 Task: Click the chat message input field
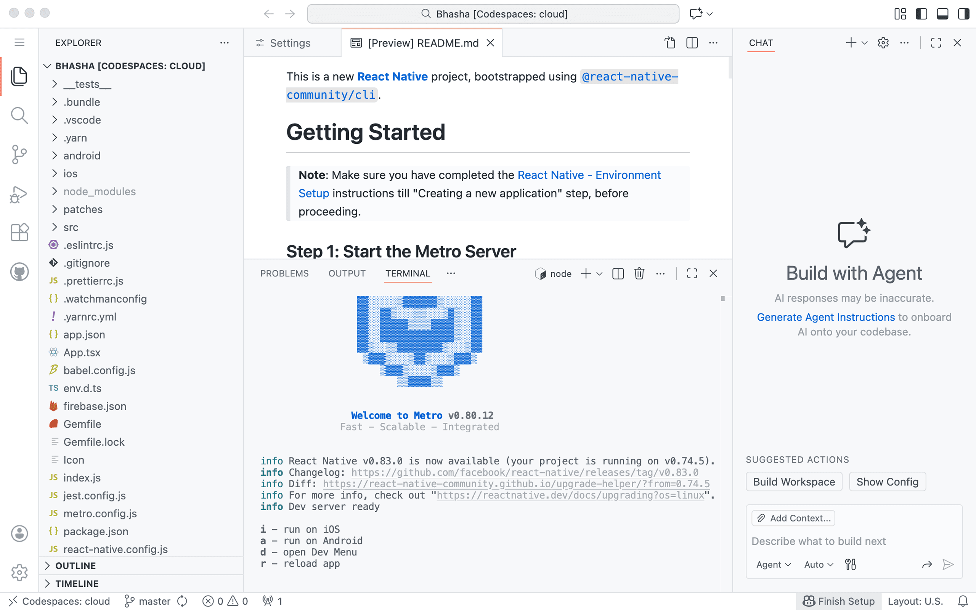[819, 541]
